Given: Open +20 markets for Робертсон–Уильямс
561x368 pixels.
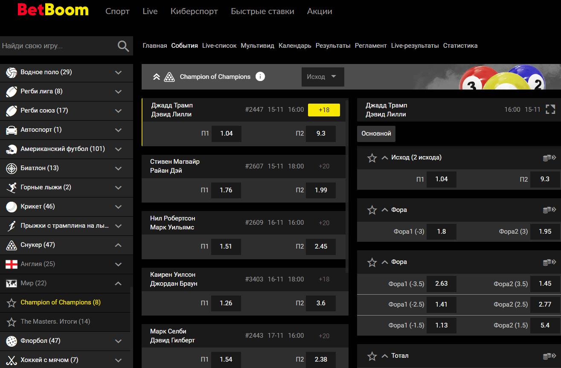Looking at the screenshot, I should click(x=324, y=223).
